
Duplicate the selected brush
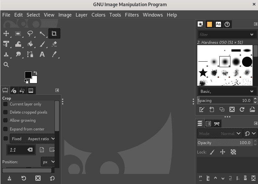pyautogui.click(x=222, y=109)
